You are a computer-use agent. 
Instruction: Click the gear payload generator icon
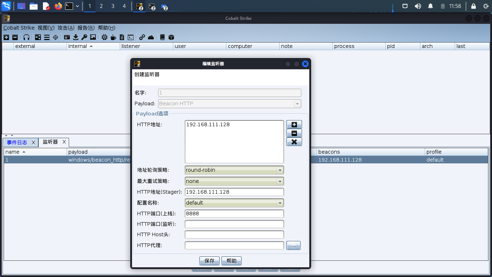105,37
